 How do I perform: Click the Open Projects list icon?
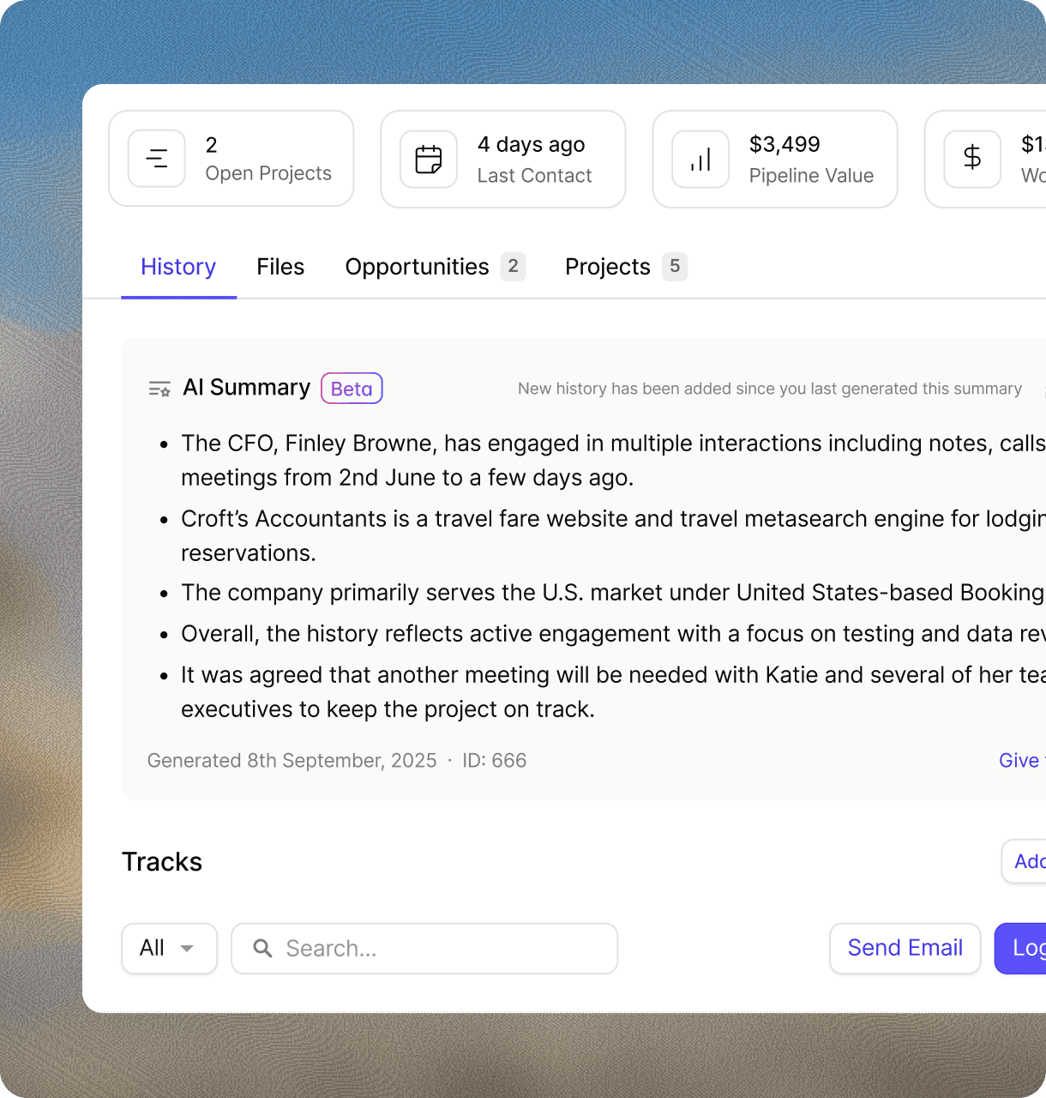pos(157,158)
